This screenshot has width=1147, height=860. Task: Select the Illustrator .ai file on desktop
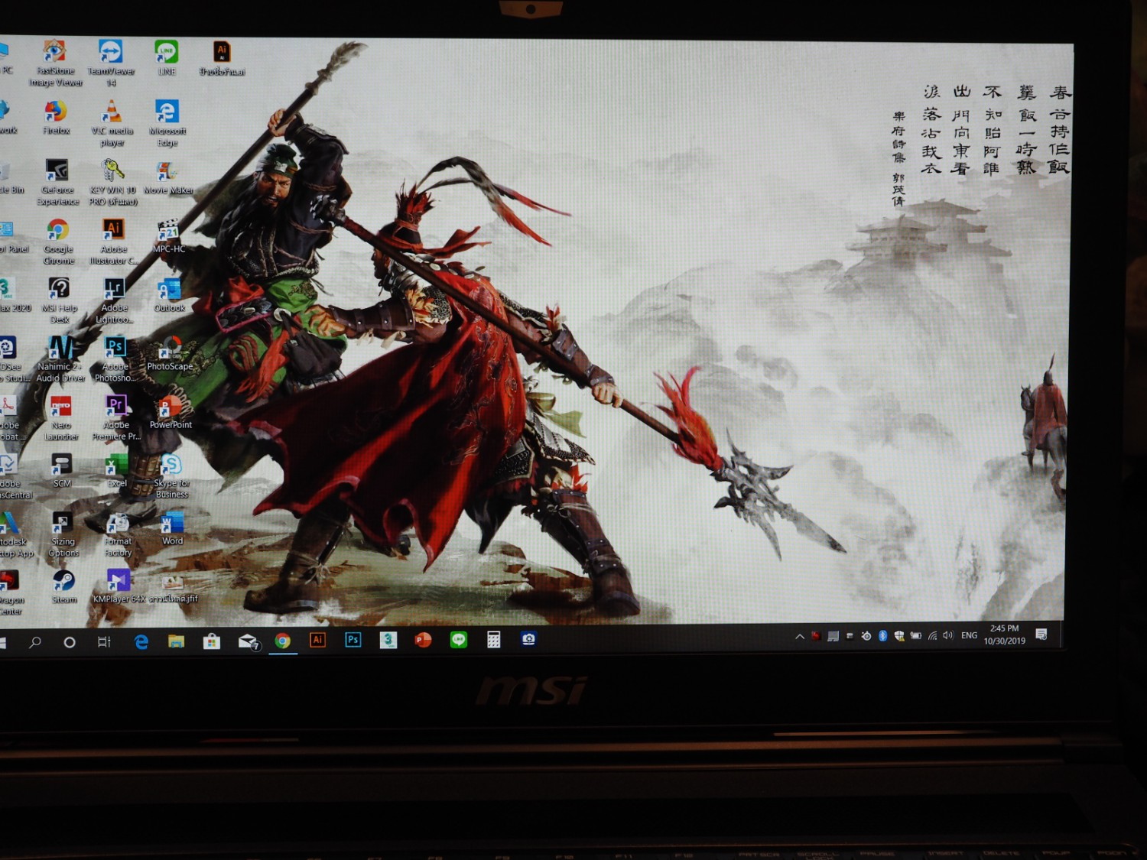[x=222, y=59]
